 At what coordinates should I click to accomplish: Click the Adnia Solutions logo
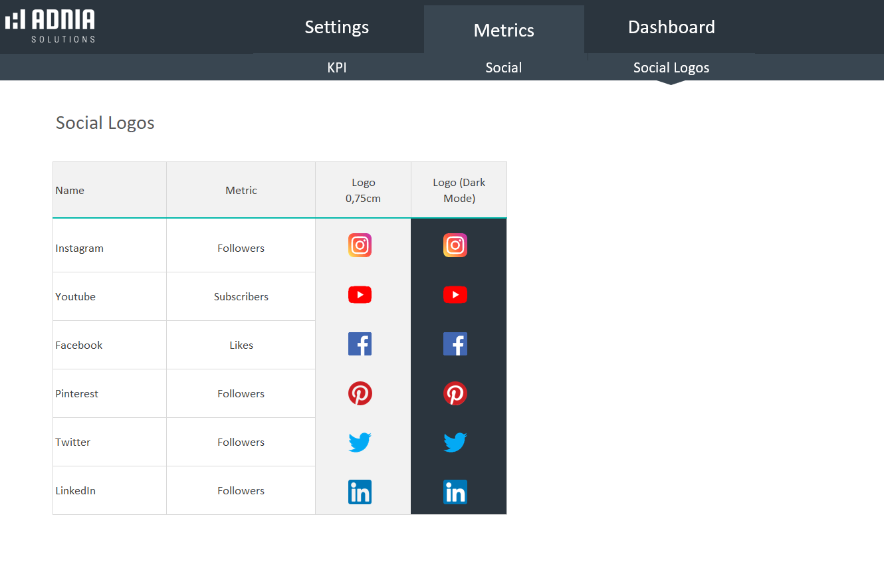[x=51, y=27]
